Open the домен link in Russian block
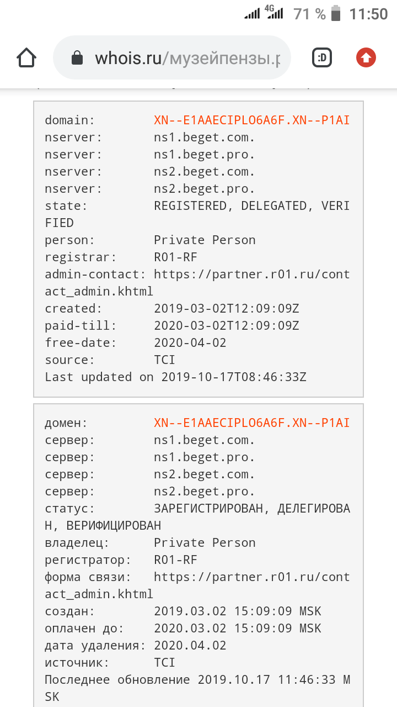This screenshot has width=397, height=707. point(252,423)
